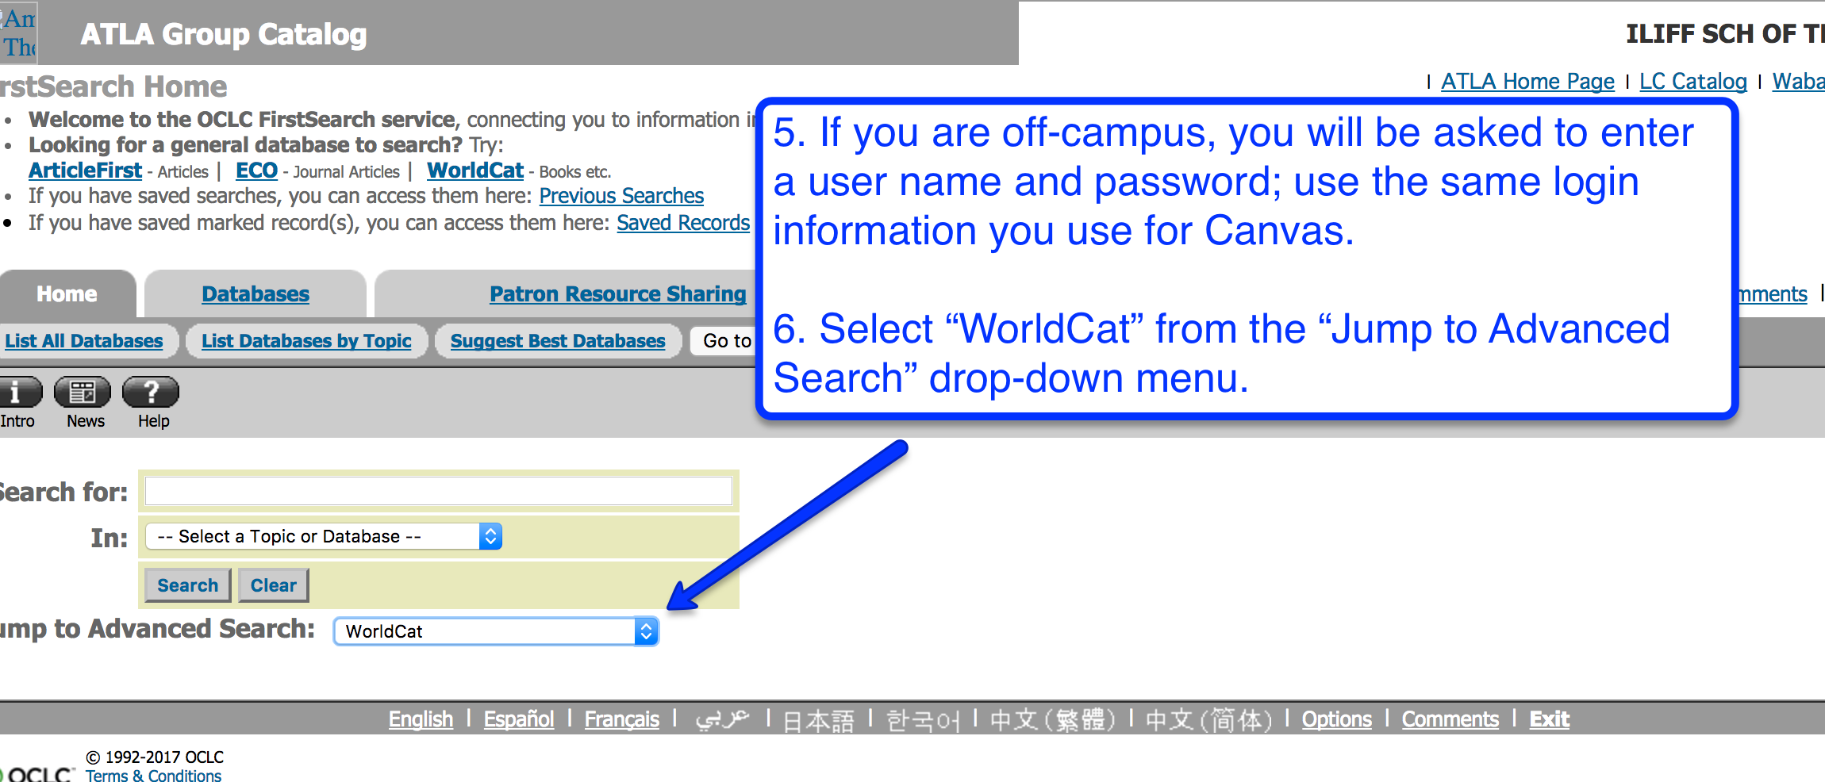This screenshot has width=1825, height=782.
Task: Switch interface language to Español
Action: (519, 719)
